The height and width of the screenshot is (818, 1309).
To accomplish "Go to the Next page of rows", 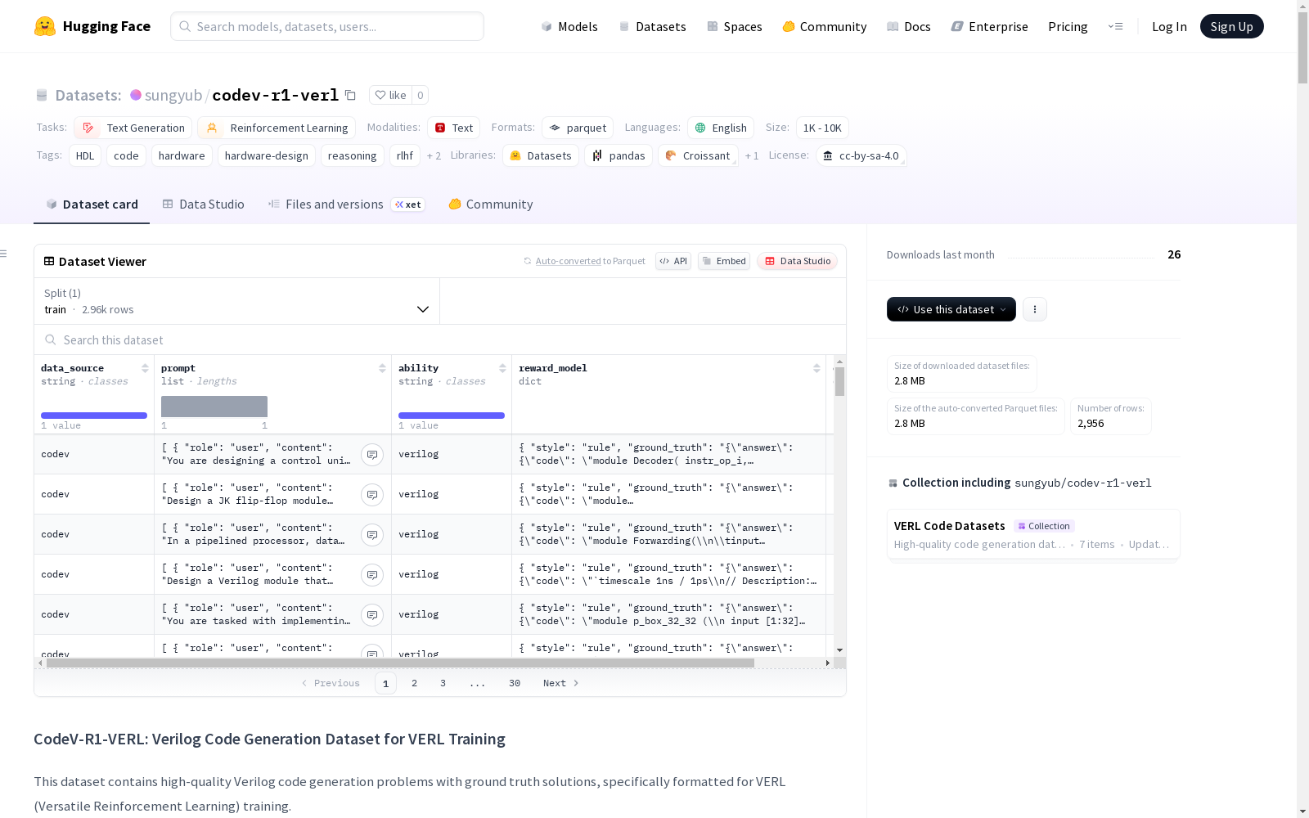I will 561,683.
